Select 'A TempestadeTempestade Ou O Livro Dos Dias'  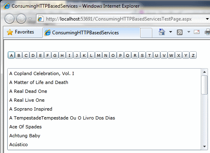(104, 118)
